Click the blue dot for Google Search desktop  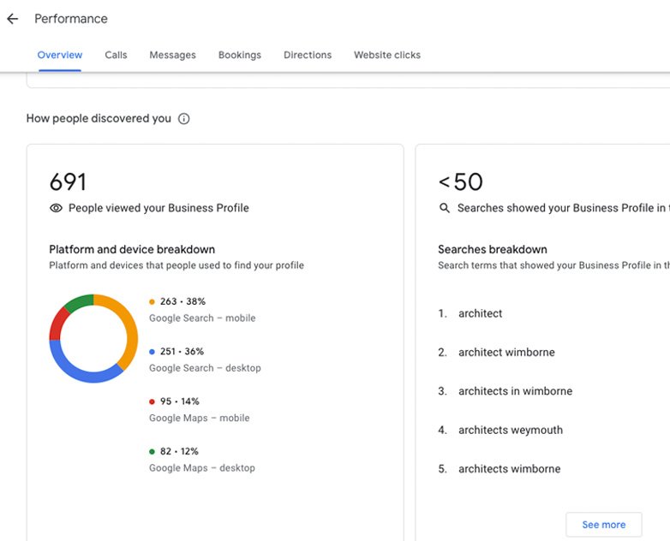click(x=152, y=352)
